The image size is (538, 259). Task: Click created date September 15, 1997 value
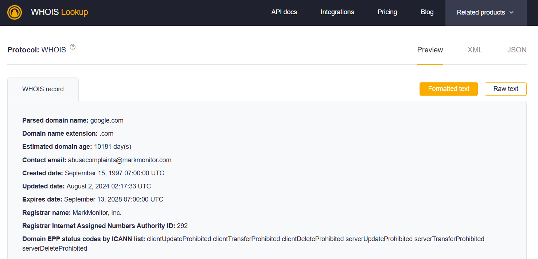114,173
